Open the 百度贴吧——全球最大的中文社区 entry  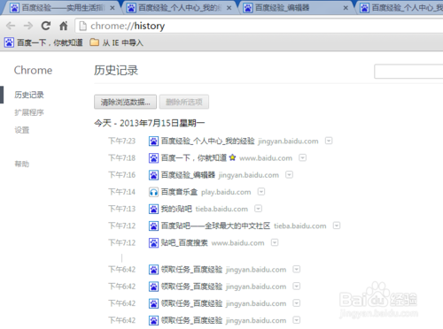(x=215, y=226)
